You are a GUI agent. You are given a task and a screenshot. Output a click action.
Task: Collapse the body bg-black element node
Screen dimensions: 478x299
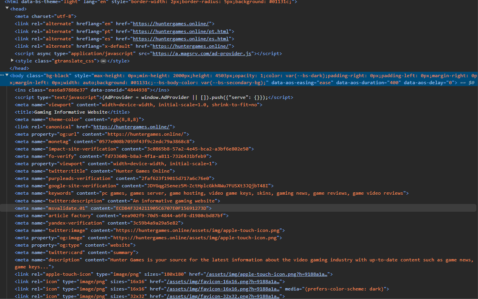(x=7, y=75)
